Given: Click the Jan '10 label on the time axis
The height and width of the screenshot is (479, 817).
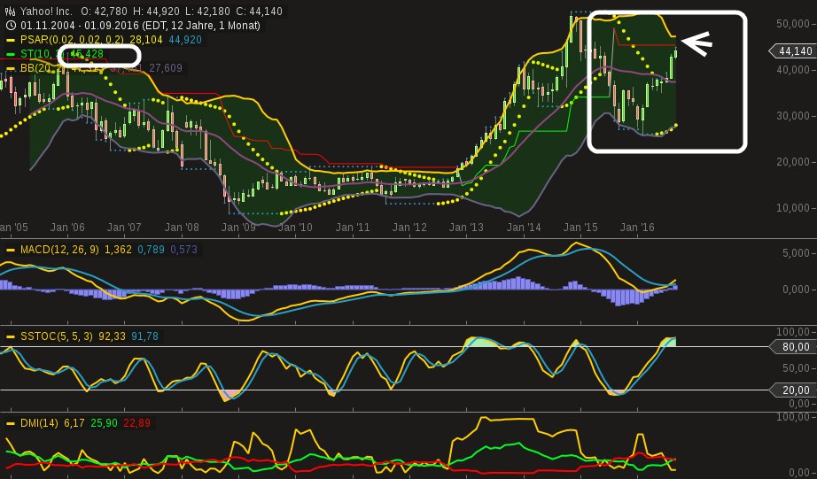Looking at the screenshot, I should (x=294, y=228).
